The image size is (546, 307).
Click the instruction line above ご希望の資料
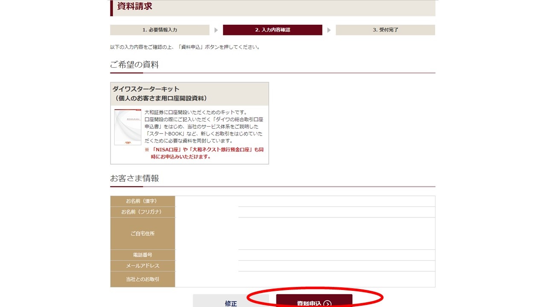[185, 47]
